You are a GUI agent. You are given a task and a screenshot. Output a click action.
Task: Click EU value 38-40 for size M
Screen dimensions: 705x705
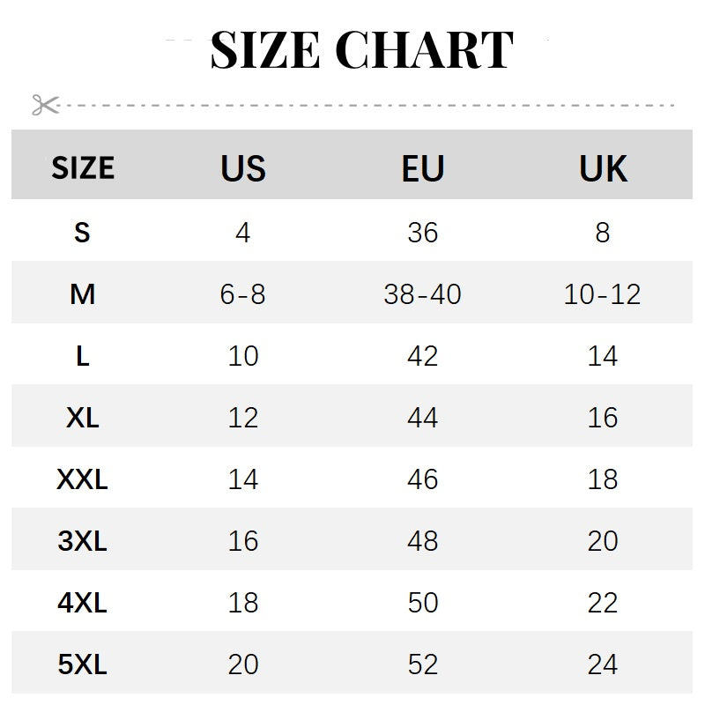(423, 294)
